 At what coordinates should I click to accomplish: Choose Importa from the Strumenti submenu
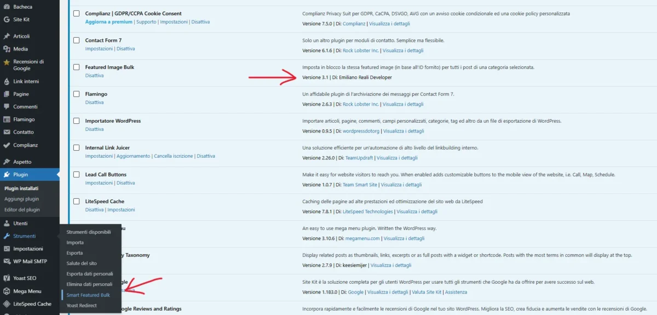pos(75,243)
